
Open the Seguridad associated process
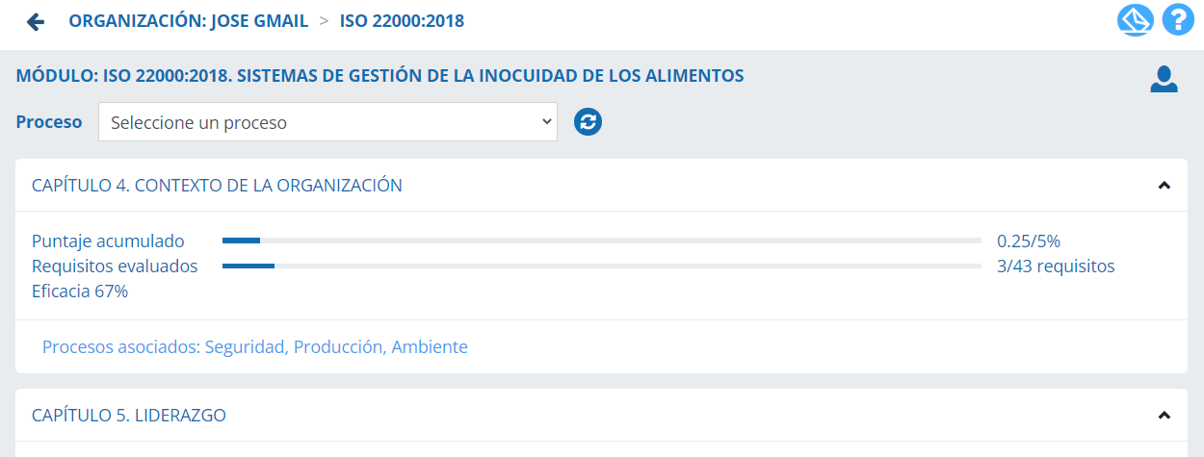(245, 347)
